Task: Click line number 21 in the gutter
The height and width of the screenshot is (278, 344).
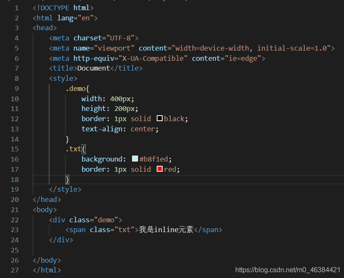Action: (14, 210)
